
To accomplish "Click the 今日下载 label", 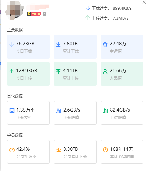I will point(24,51).
